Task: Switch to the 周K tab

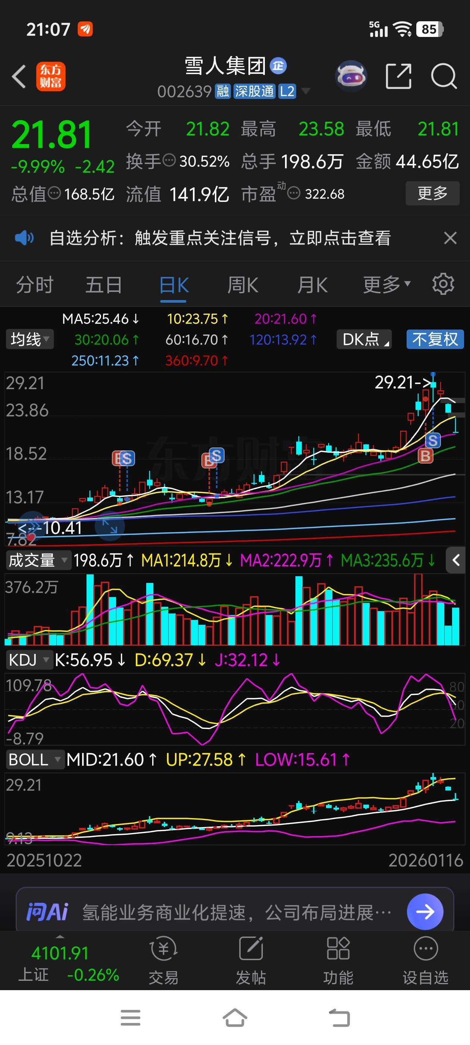Action: pyautogui.click(x=243, y=284)
